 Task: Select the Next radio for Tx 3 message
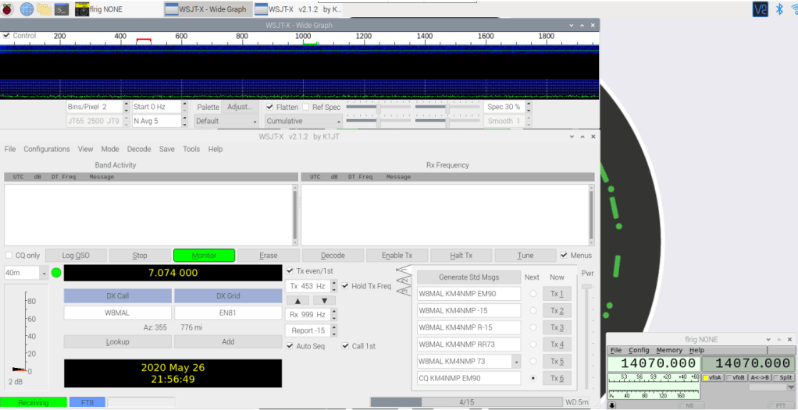pos(533,327)
